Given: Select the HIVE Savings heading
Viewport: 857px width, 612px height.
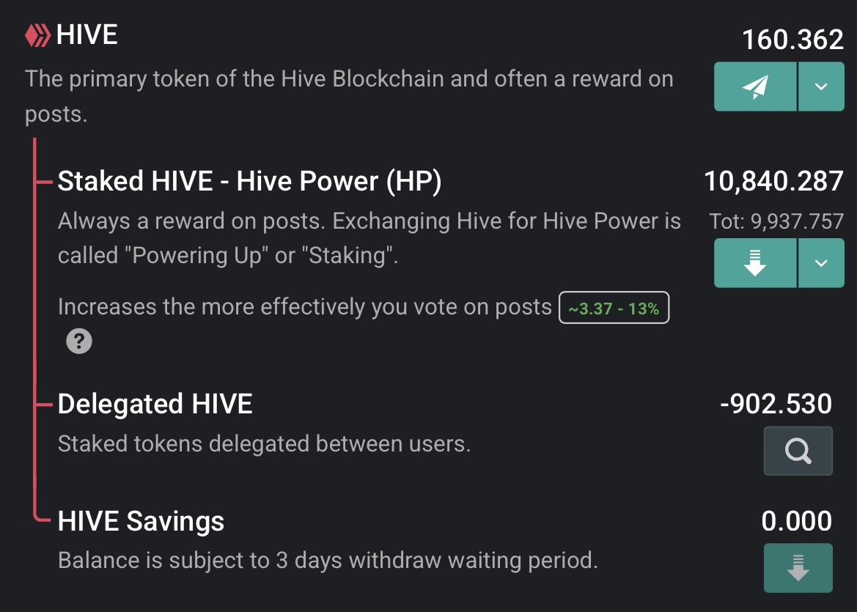Looking at the screenshot, I should click(141, 521).
